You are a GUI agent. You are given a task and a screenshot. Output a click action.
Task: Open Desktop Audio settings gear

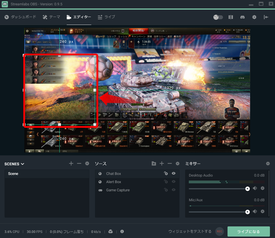tap(263, 188)
